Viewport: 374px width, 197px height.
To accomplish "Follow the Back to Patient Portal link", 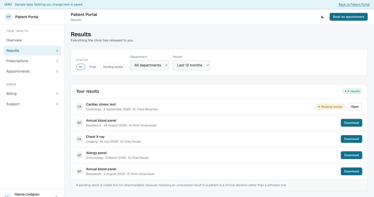I will [x=354, y=5].
